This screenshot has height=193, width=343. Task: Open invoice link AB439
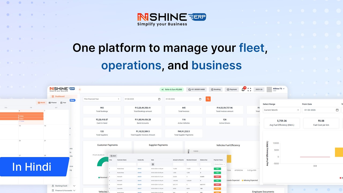pos(139,177)
